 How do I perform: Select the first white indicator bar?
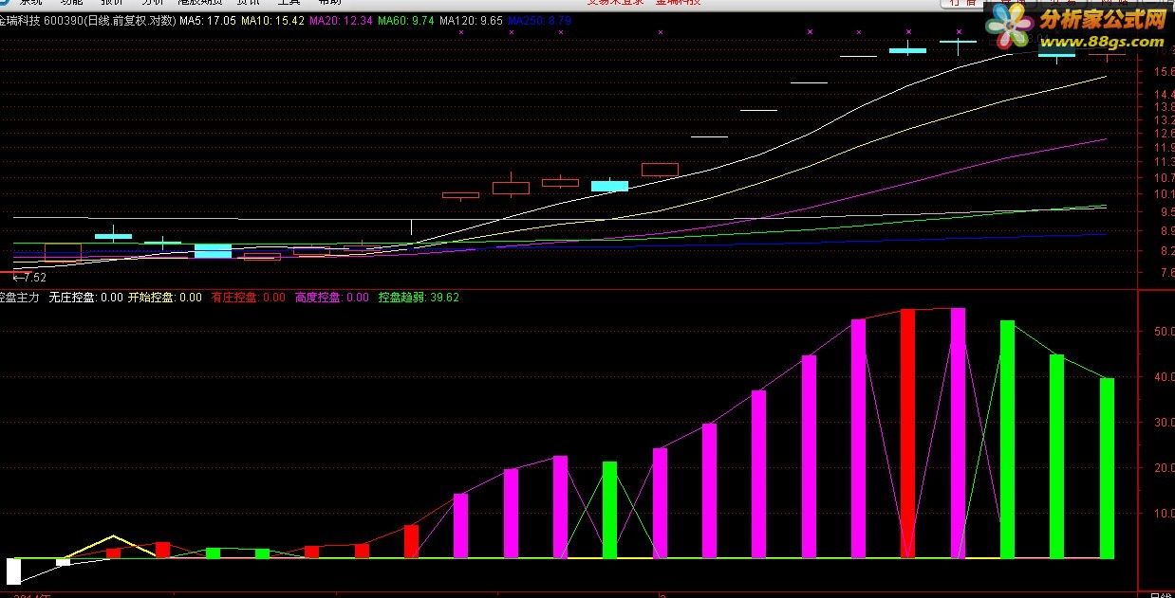pyautogui.click(x=13, y=571)
